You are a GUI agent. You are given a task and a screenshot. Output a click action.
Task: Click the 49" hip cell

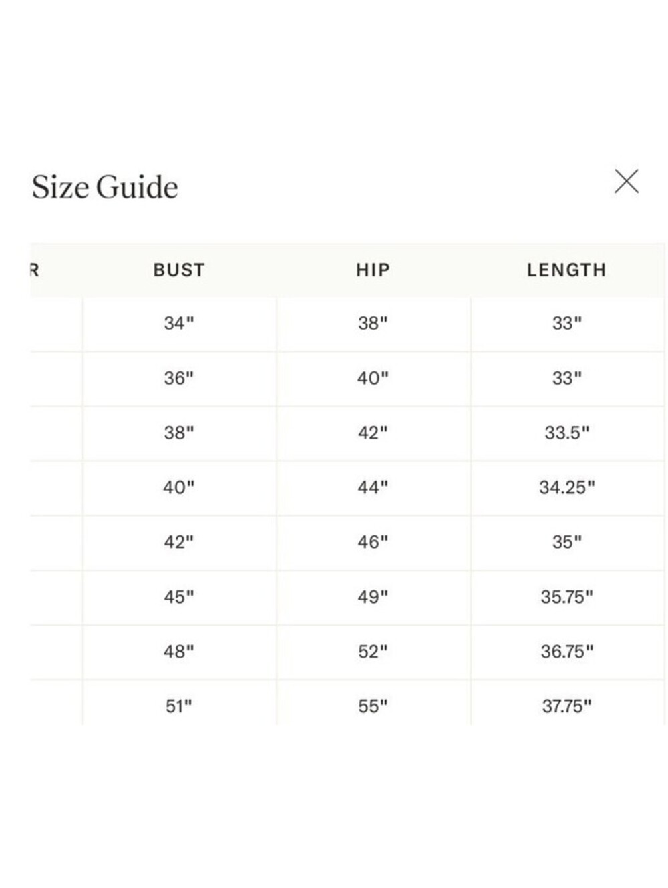click(373, 597)
